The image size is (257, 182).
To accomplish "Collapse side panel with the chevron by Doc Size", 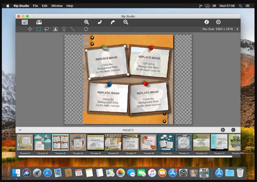I will pyautogui.click(x=237, y=29).
